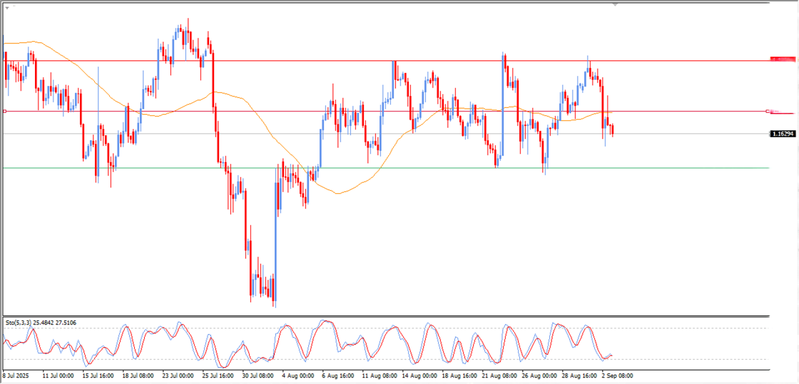Click the 11 Jul 00:00 time label
The height and width of the screenshot is (384, 799).
(x=57, y=376)
